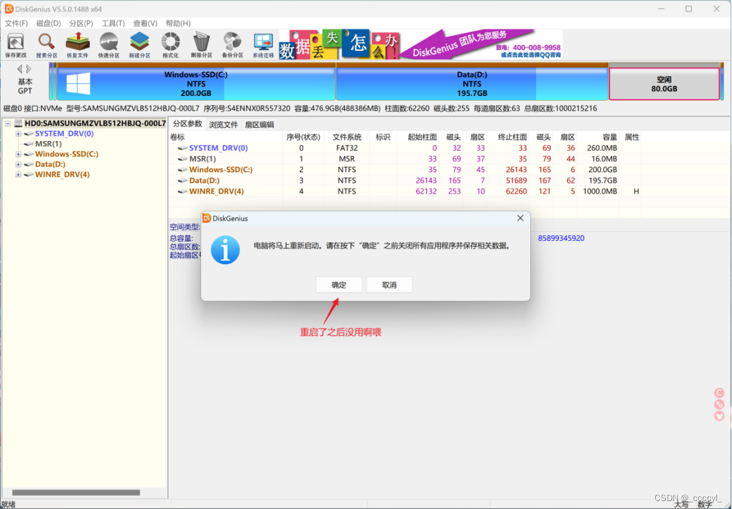732x509 pixels.
Task: Click the 新建分区 new partition icon
Action: [140, 45]
